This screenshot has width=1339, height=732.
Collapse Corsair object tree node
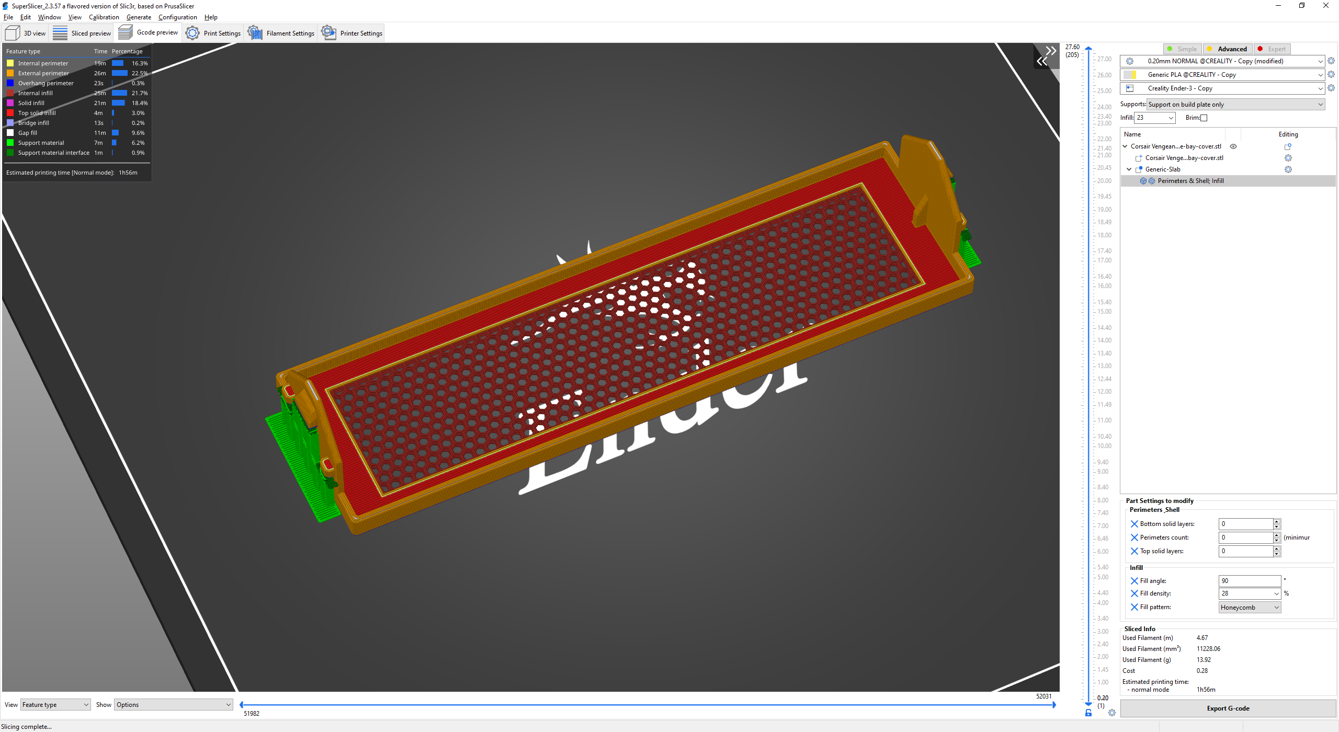point(1125,146)
